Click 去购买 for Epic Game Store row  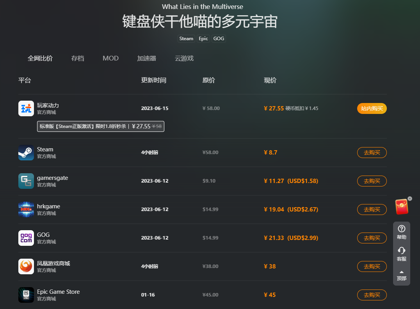[372, 295]
